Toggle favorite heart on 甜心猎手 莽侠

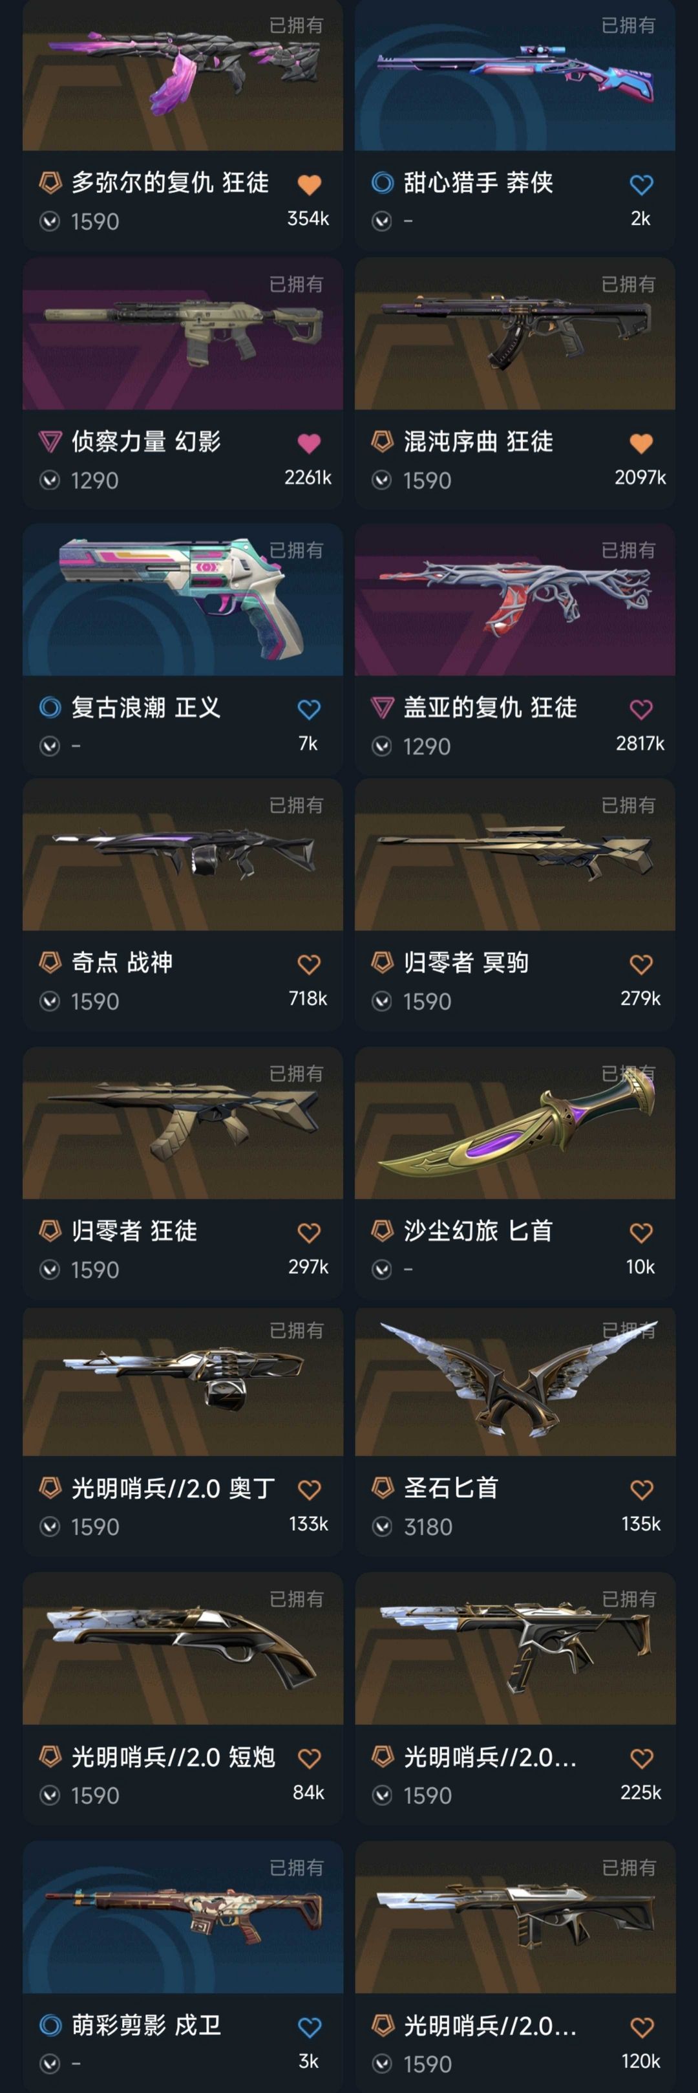[641, 184]
